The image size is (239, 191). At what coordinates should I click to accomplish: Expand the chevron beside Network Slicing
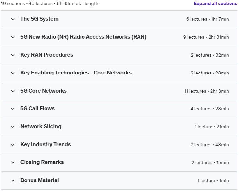[13, 127]
